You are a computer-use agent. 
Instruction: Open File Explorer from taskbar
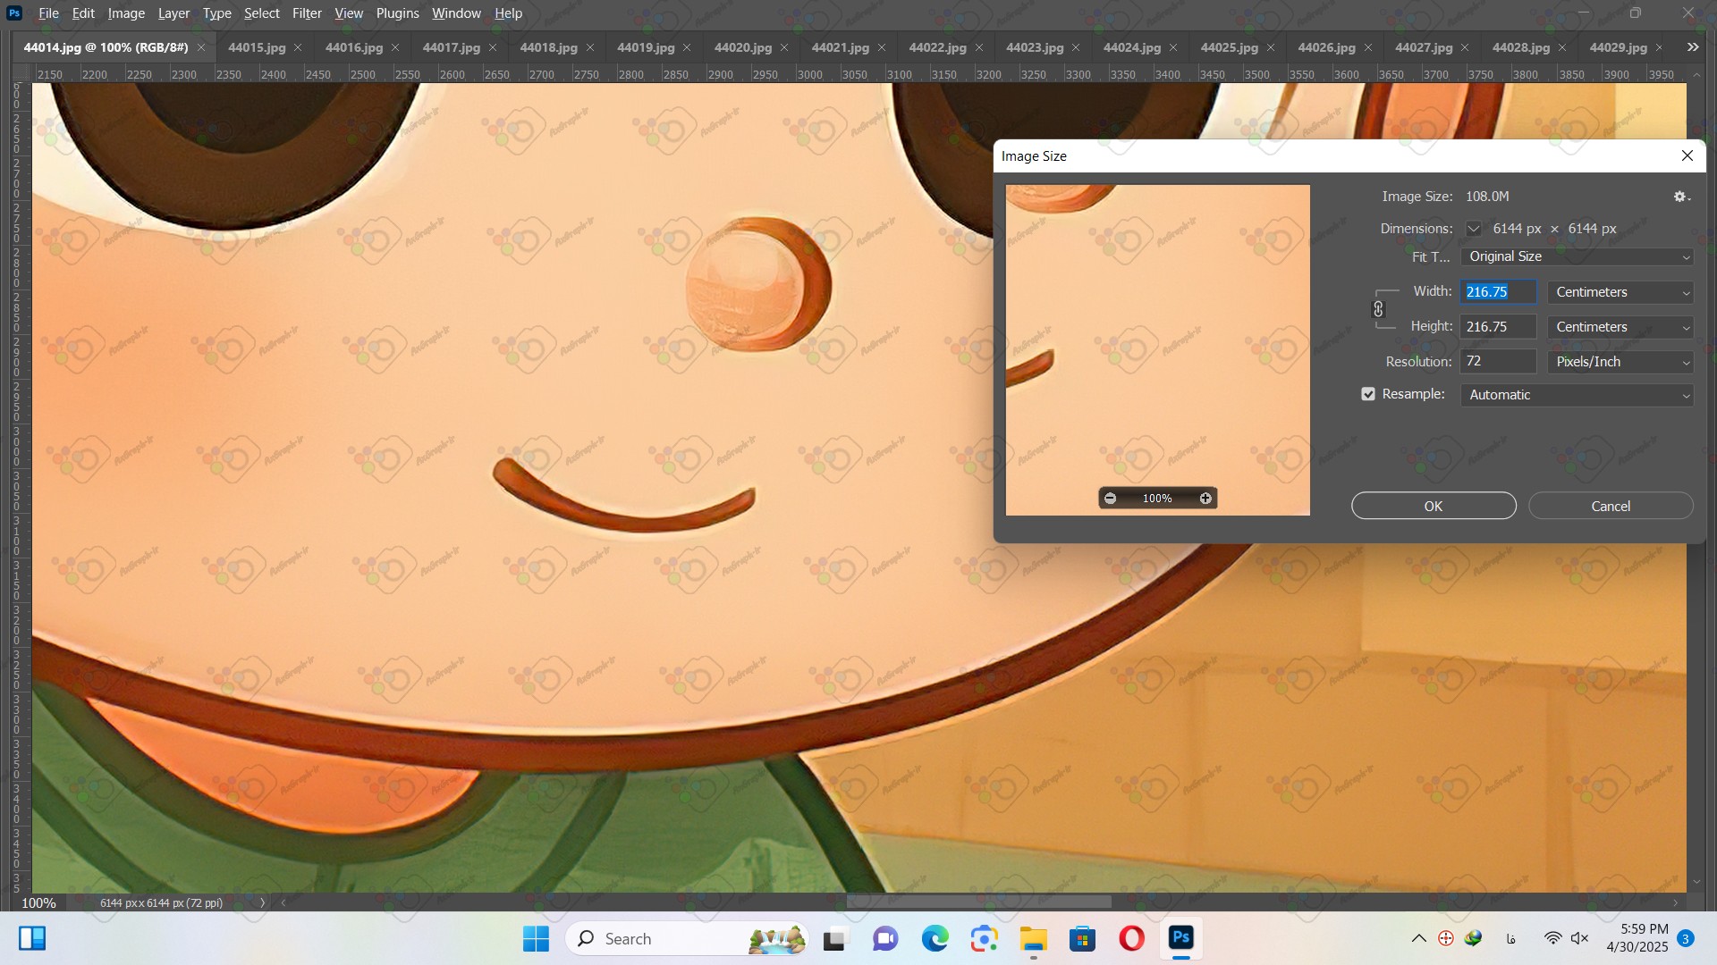1033,939
